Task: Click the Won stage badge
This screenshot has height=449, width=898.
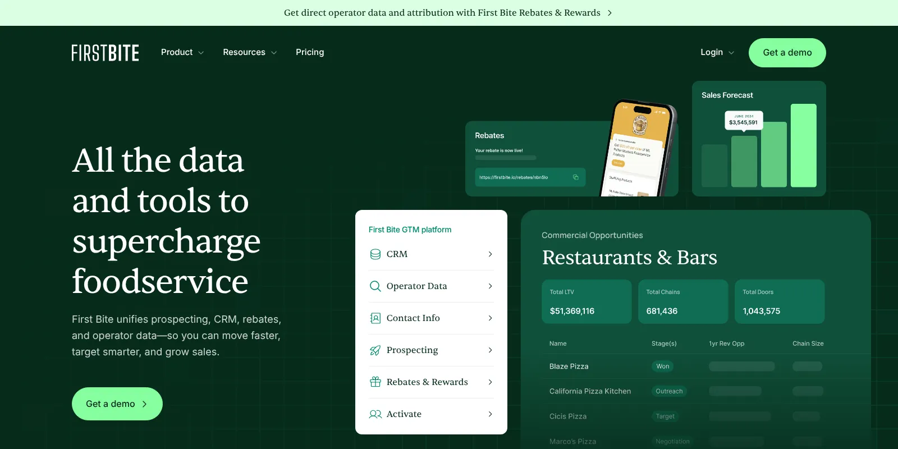Action: click(x=663, y=366)
